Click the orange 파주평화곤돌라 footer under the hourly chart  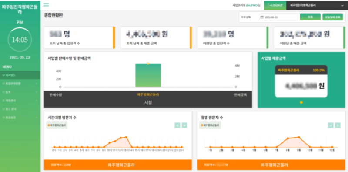click(118, 165)
